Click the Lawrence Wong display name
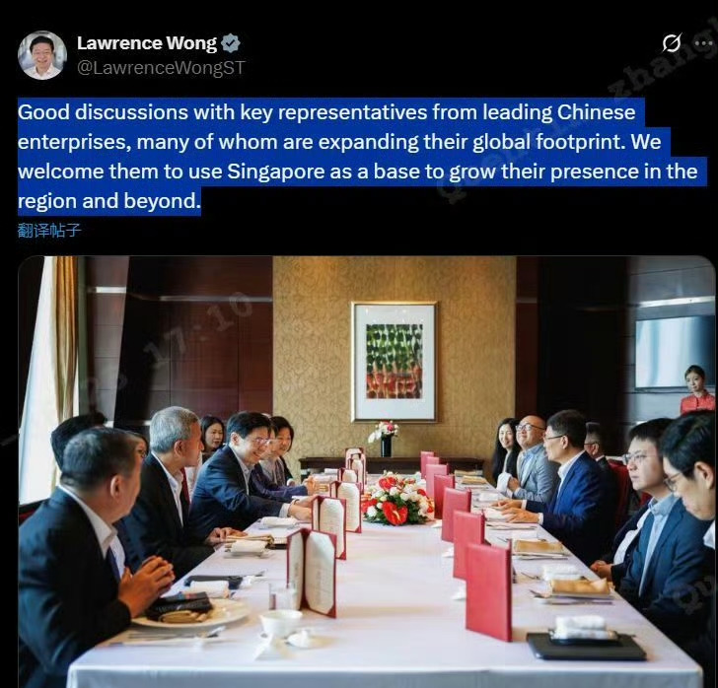718x688 pixels. (147, 43)
